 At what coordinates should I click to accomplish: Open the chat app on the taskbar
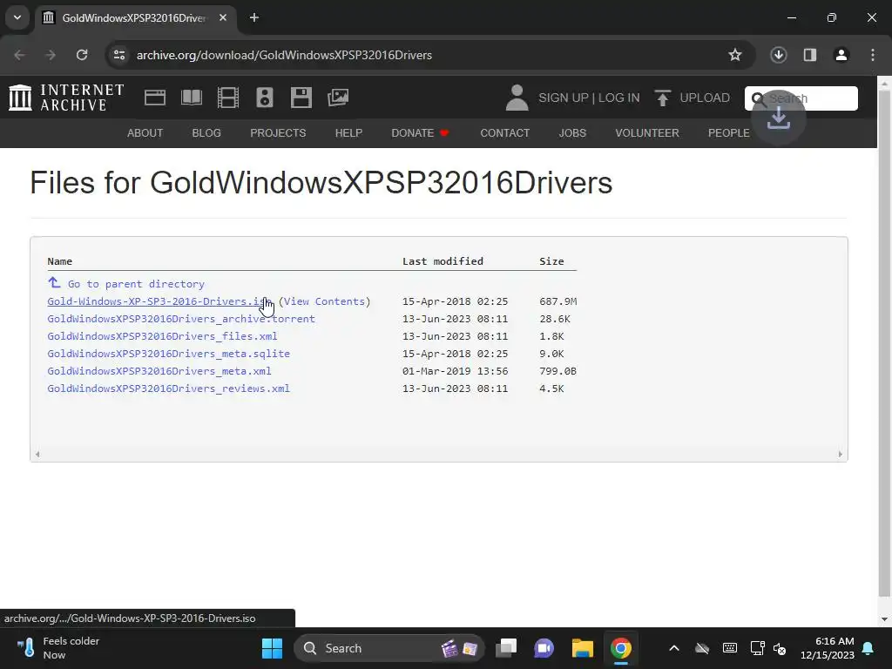544,648
